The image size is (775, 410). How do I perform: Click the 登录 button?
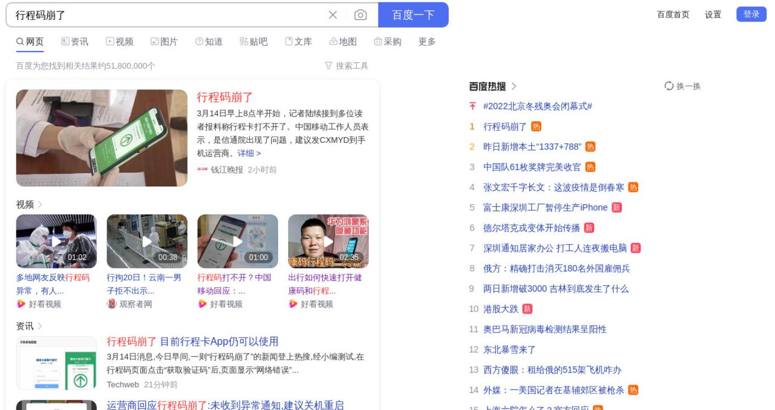coord(751,15)
